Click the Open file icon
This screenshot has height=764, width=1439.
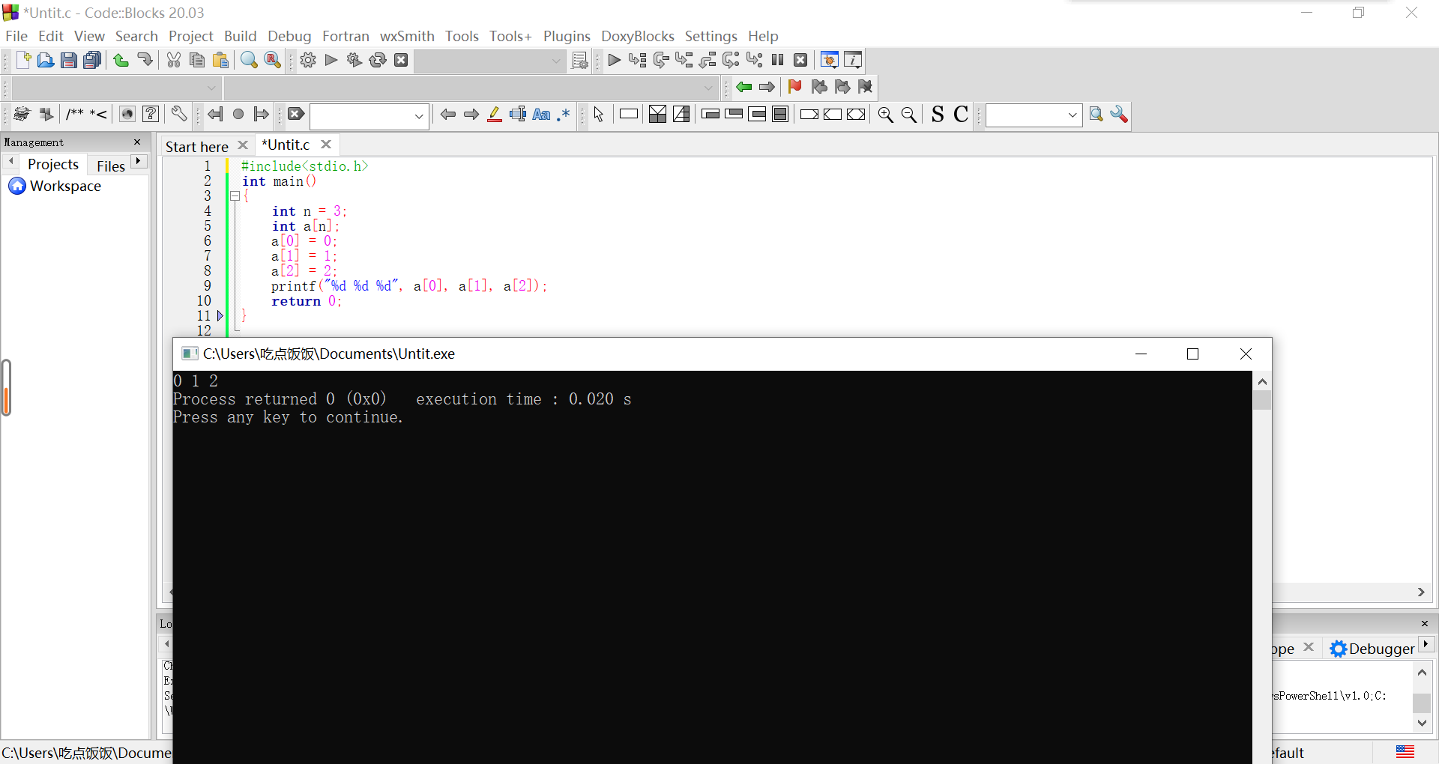[x=46, y=60]
